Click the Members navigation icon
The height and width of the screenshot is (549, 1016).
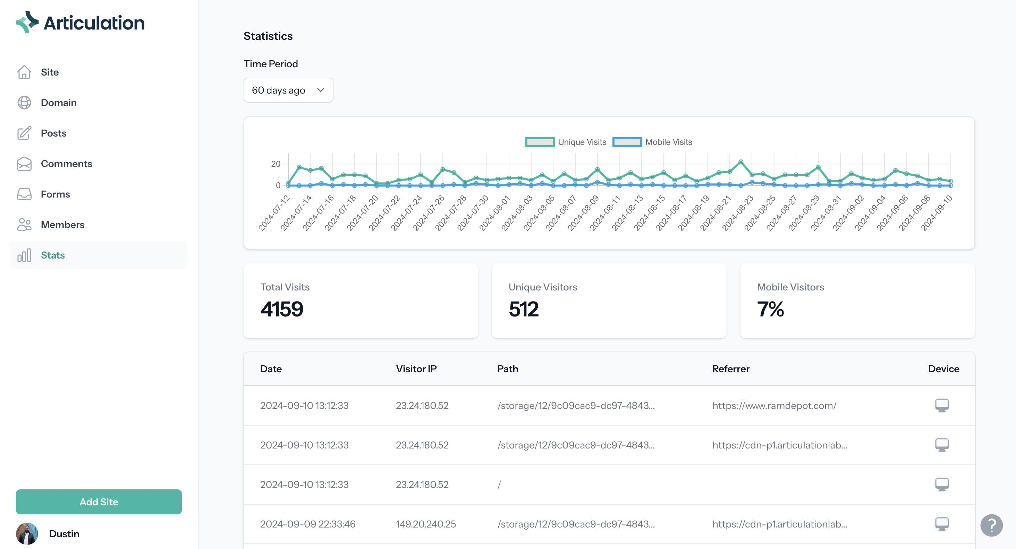[24, 224]
